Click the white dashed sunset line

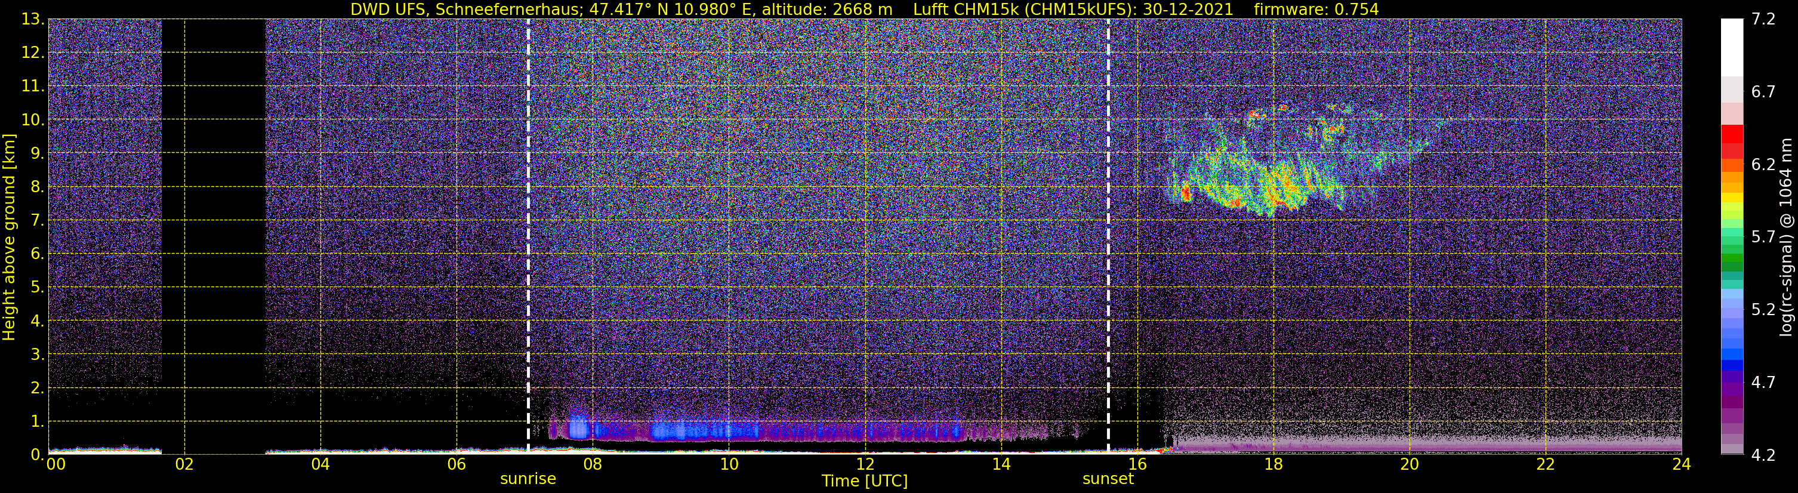(x=1108, y=237)
